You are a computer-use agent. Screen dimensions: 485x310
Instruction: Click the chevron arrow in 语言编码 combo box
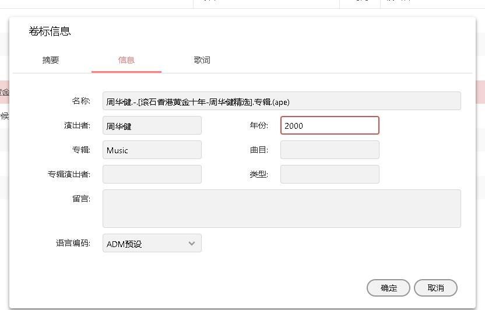tap(192, 244)
